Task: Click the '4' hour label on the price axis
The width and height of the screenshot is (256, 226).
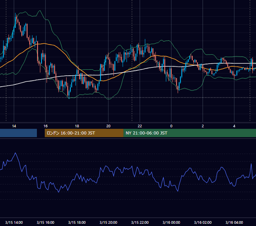Action: (x=234, y=126)
